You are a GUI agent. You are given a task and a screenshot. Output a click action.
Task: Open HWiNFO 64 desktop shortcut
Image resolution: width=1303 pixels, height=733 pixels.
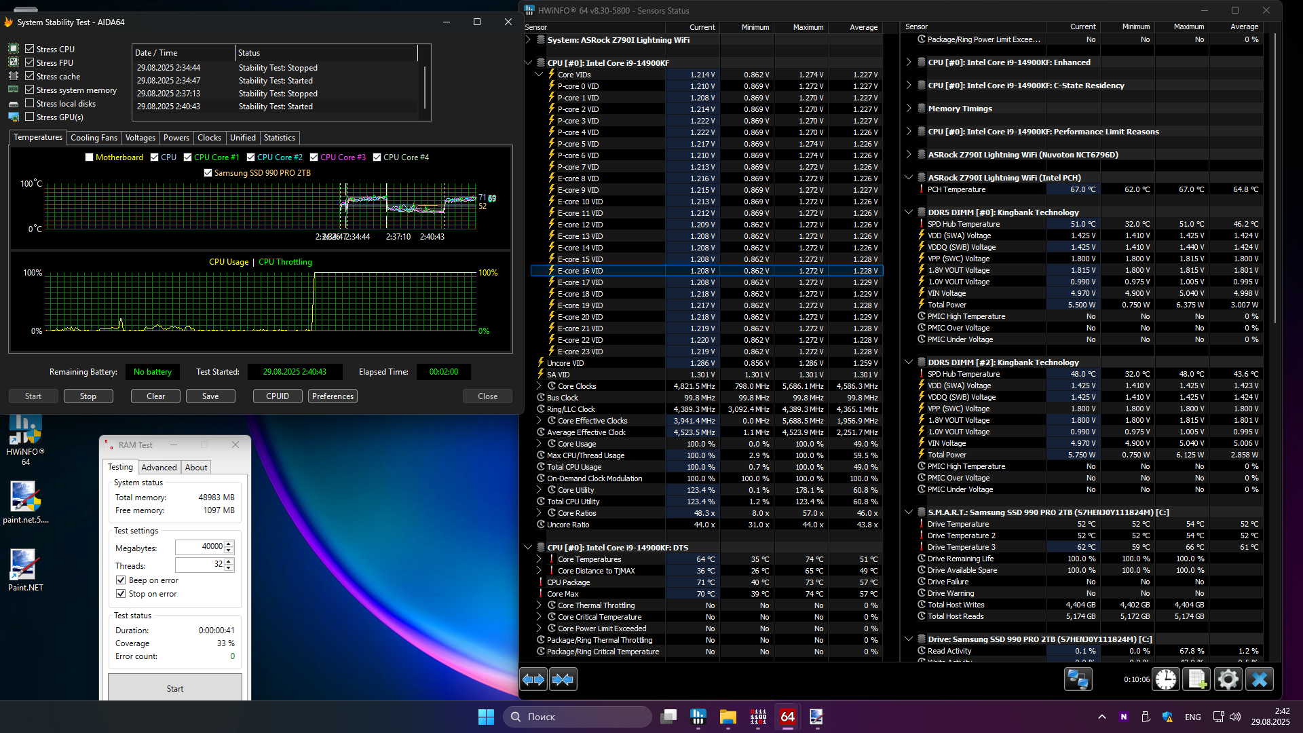coord(26,439)
